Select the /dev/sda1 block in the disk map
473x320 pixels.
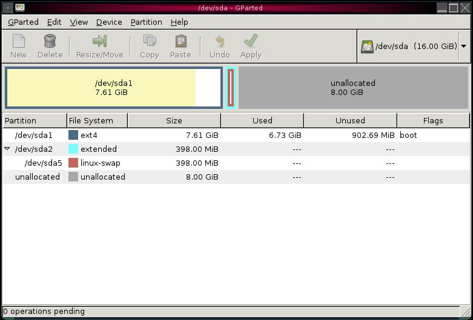(x=114, y=88)
